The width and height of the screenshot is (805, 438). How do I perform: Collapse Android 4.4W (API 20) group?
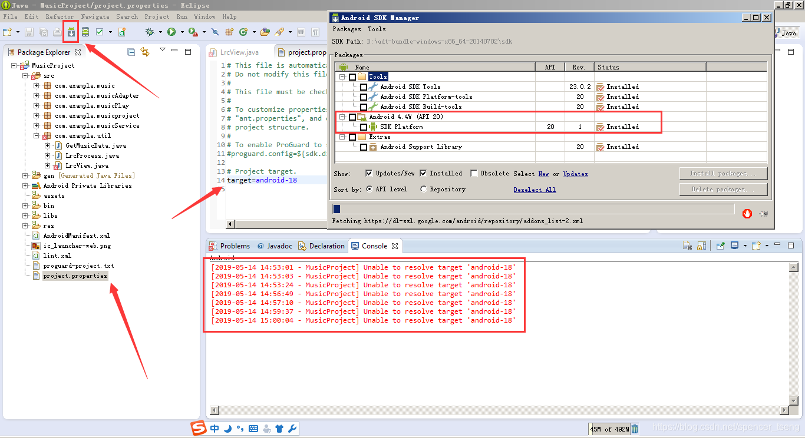pos(342,117)
